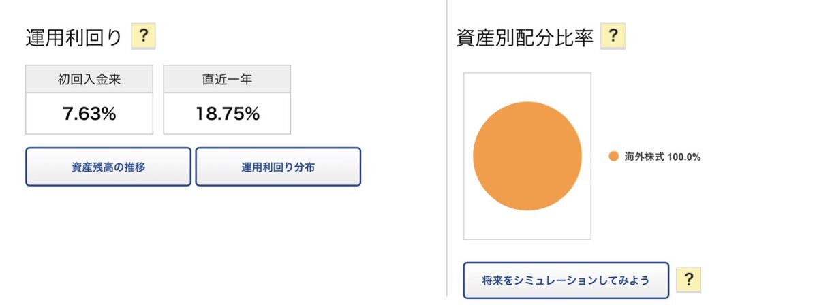
Task: Select the 直近一年 header cell
Action: pyautogui.click(x=227, y=80)
